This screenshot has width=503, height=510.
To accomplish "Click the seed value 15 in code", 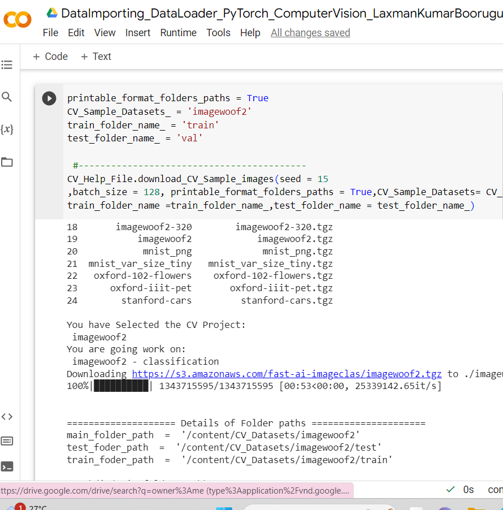I will pyautogui.click(x=323, y=179).
